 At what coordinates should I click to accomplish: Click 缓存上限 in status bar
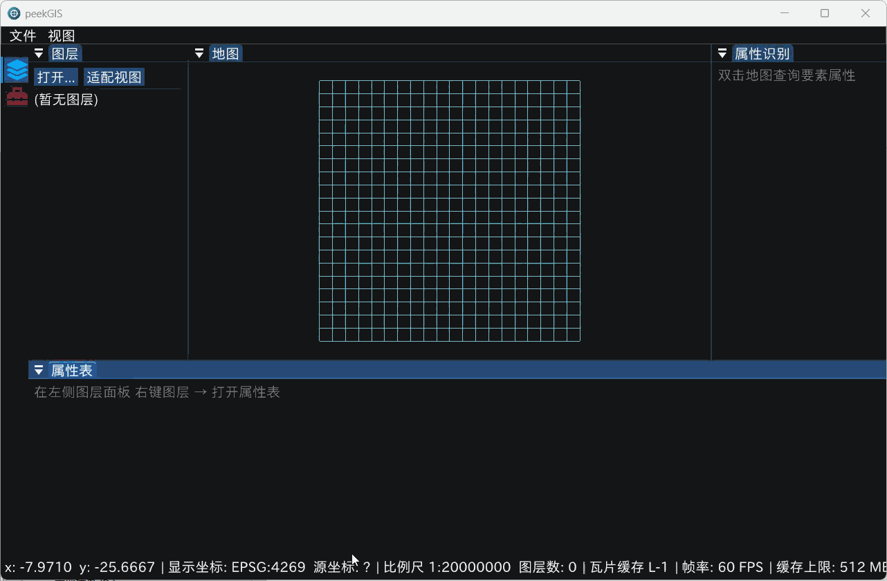click(831, 567)
